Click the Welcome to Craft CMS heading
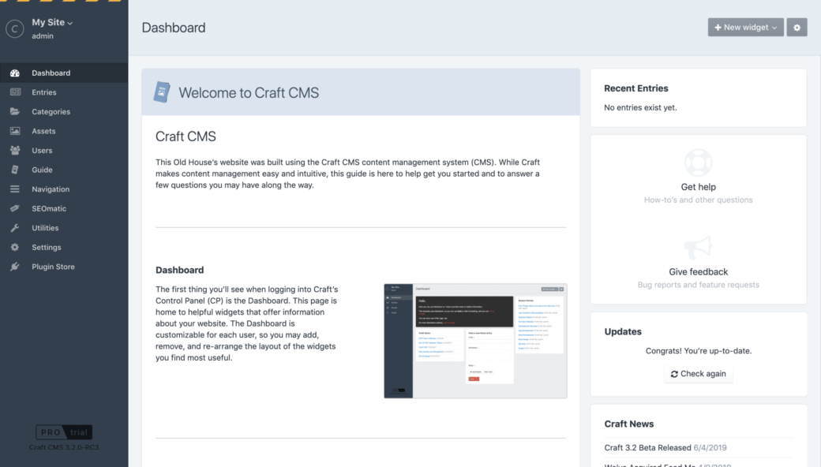 [249, 92]
